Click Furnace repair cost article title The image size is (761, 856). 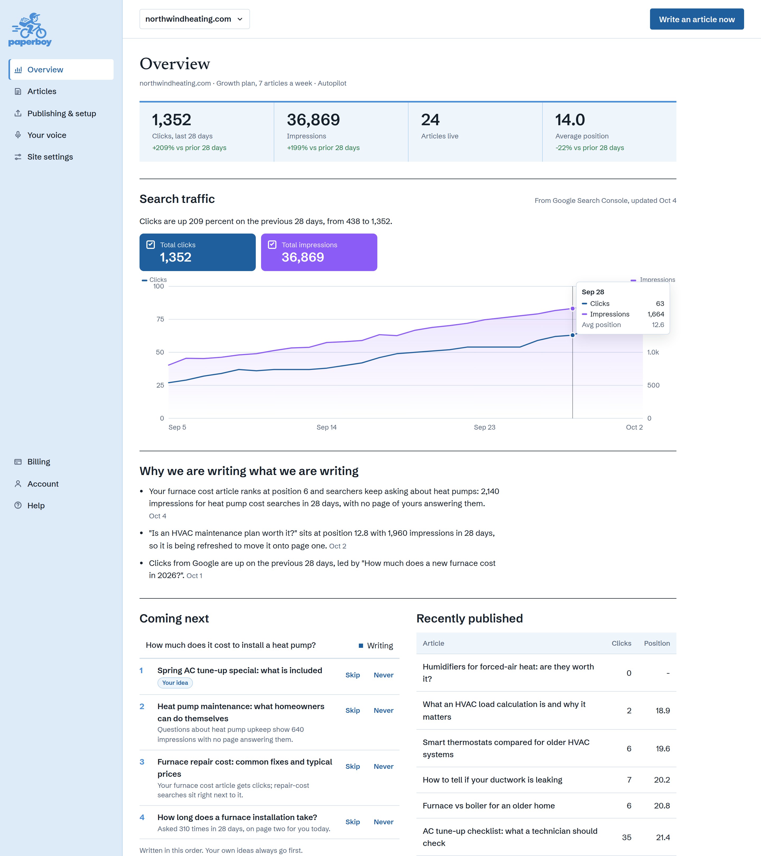[245, 768]
